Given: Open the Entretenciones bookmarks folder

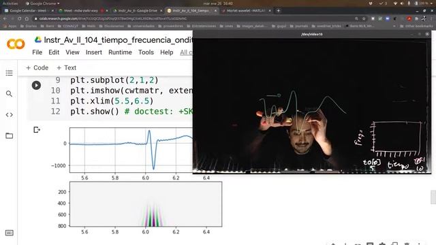Looking at the screenshot, I should (x=202, y=26).
